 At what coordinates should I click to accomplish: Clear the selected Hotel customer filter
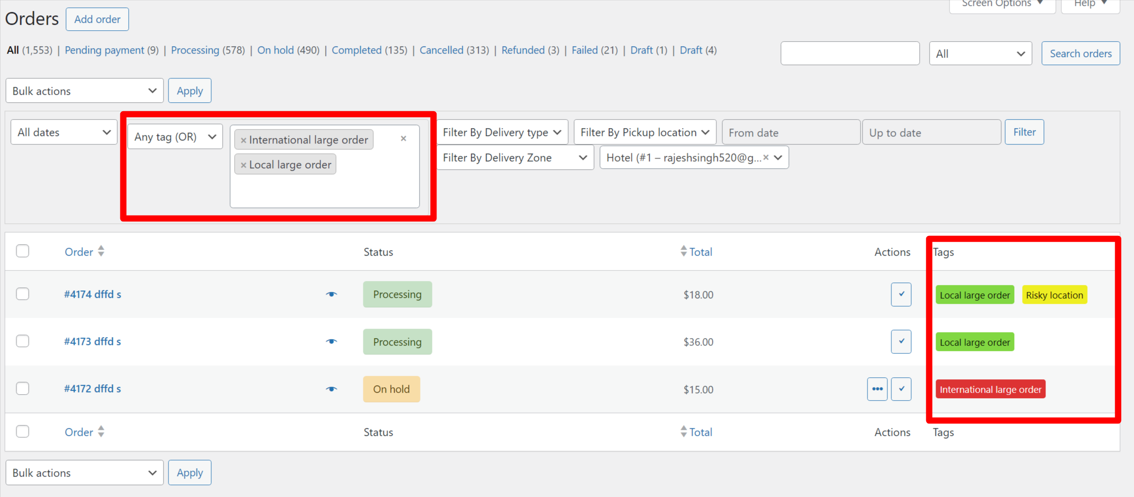point(766,157)
